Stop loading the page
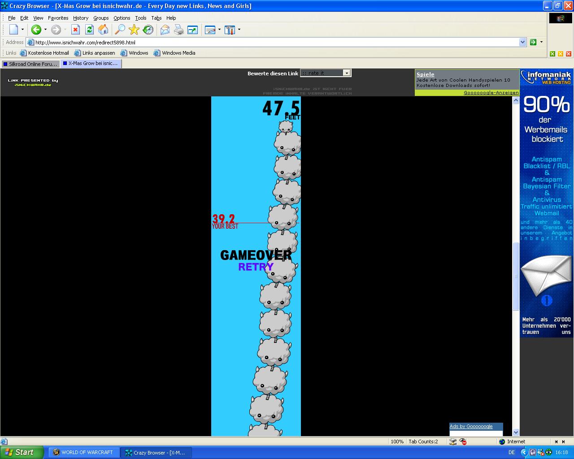This screenshot has width=574, height=459. 75,30
